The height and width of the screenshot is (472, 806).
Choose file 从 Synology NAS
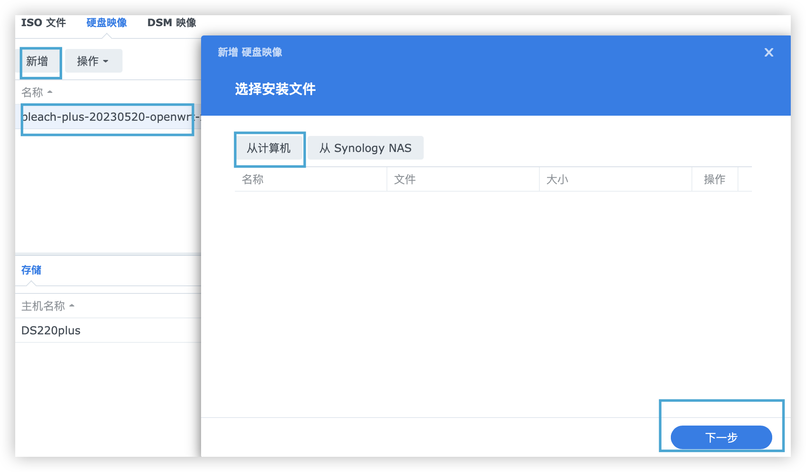click(365, 148)
